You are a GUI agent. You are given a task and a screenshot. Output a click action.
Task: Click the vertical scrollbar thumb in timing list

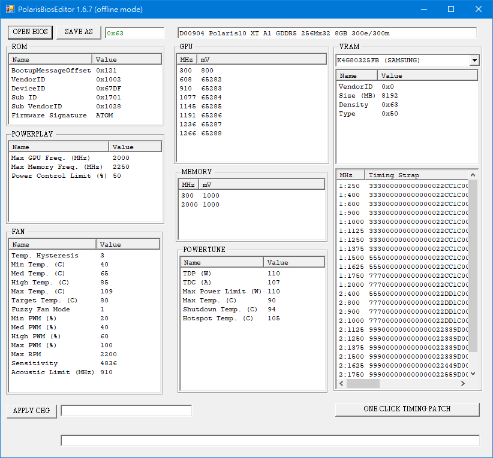[473, 266]
